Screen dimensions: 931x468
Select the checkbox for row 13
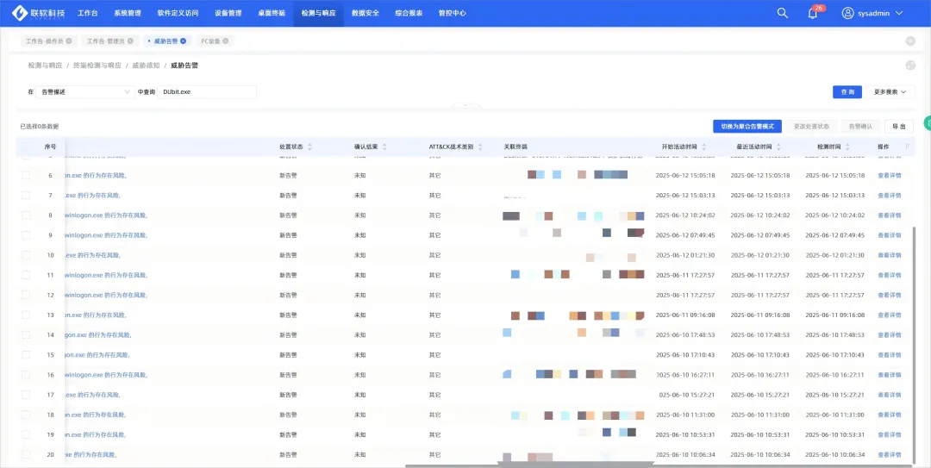point(26,315)
